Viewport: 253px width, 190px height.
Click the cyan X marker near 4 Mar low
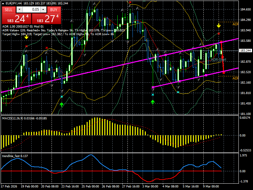(178, 92)
